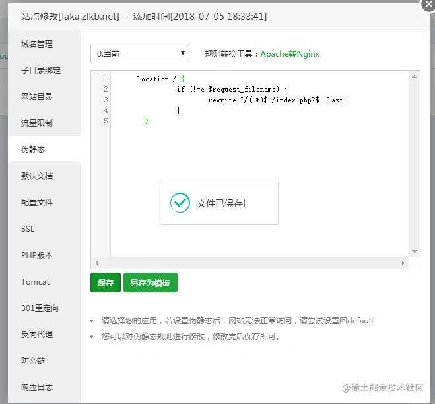This screenshot has height=404, width=435.
Task: Place cursor on the 'location /' code line
Action: (x=161, y=79)
